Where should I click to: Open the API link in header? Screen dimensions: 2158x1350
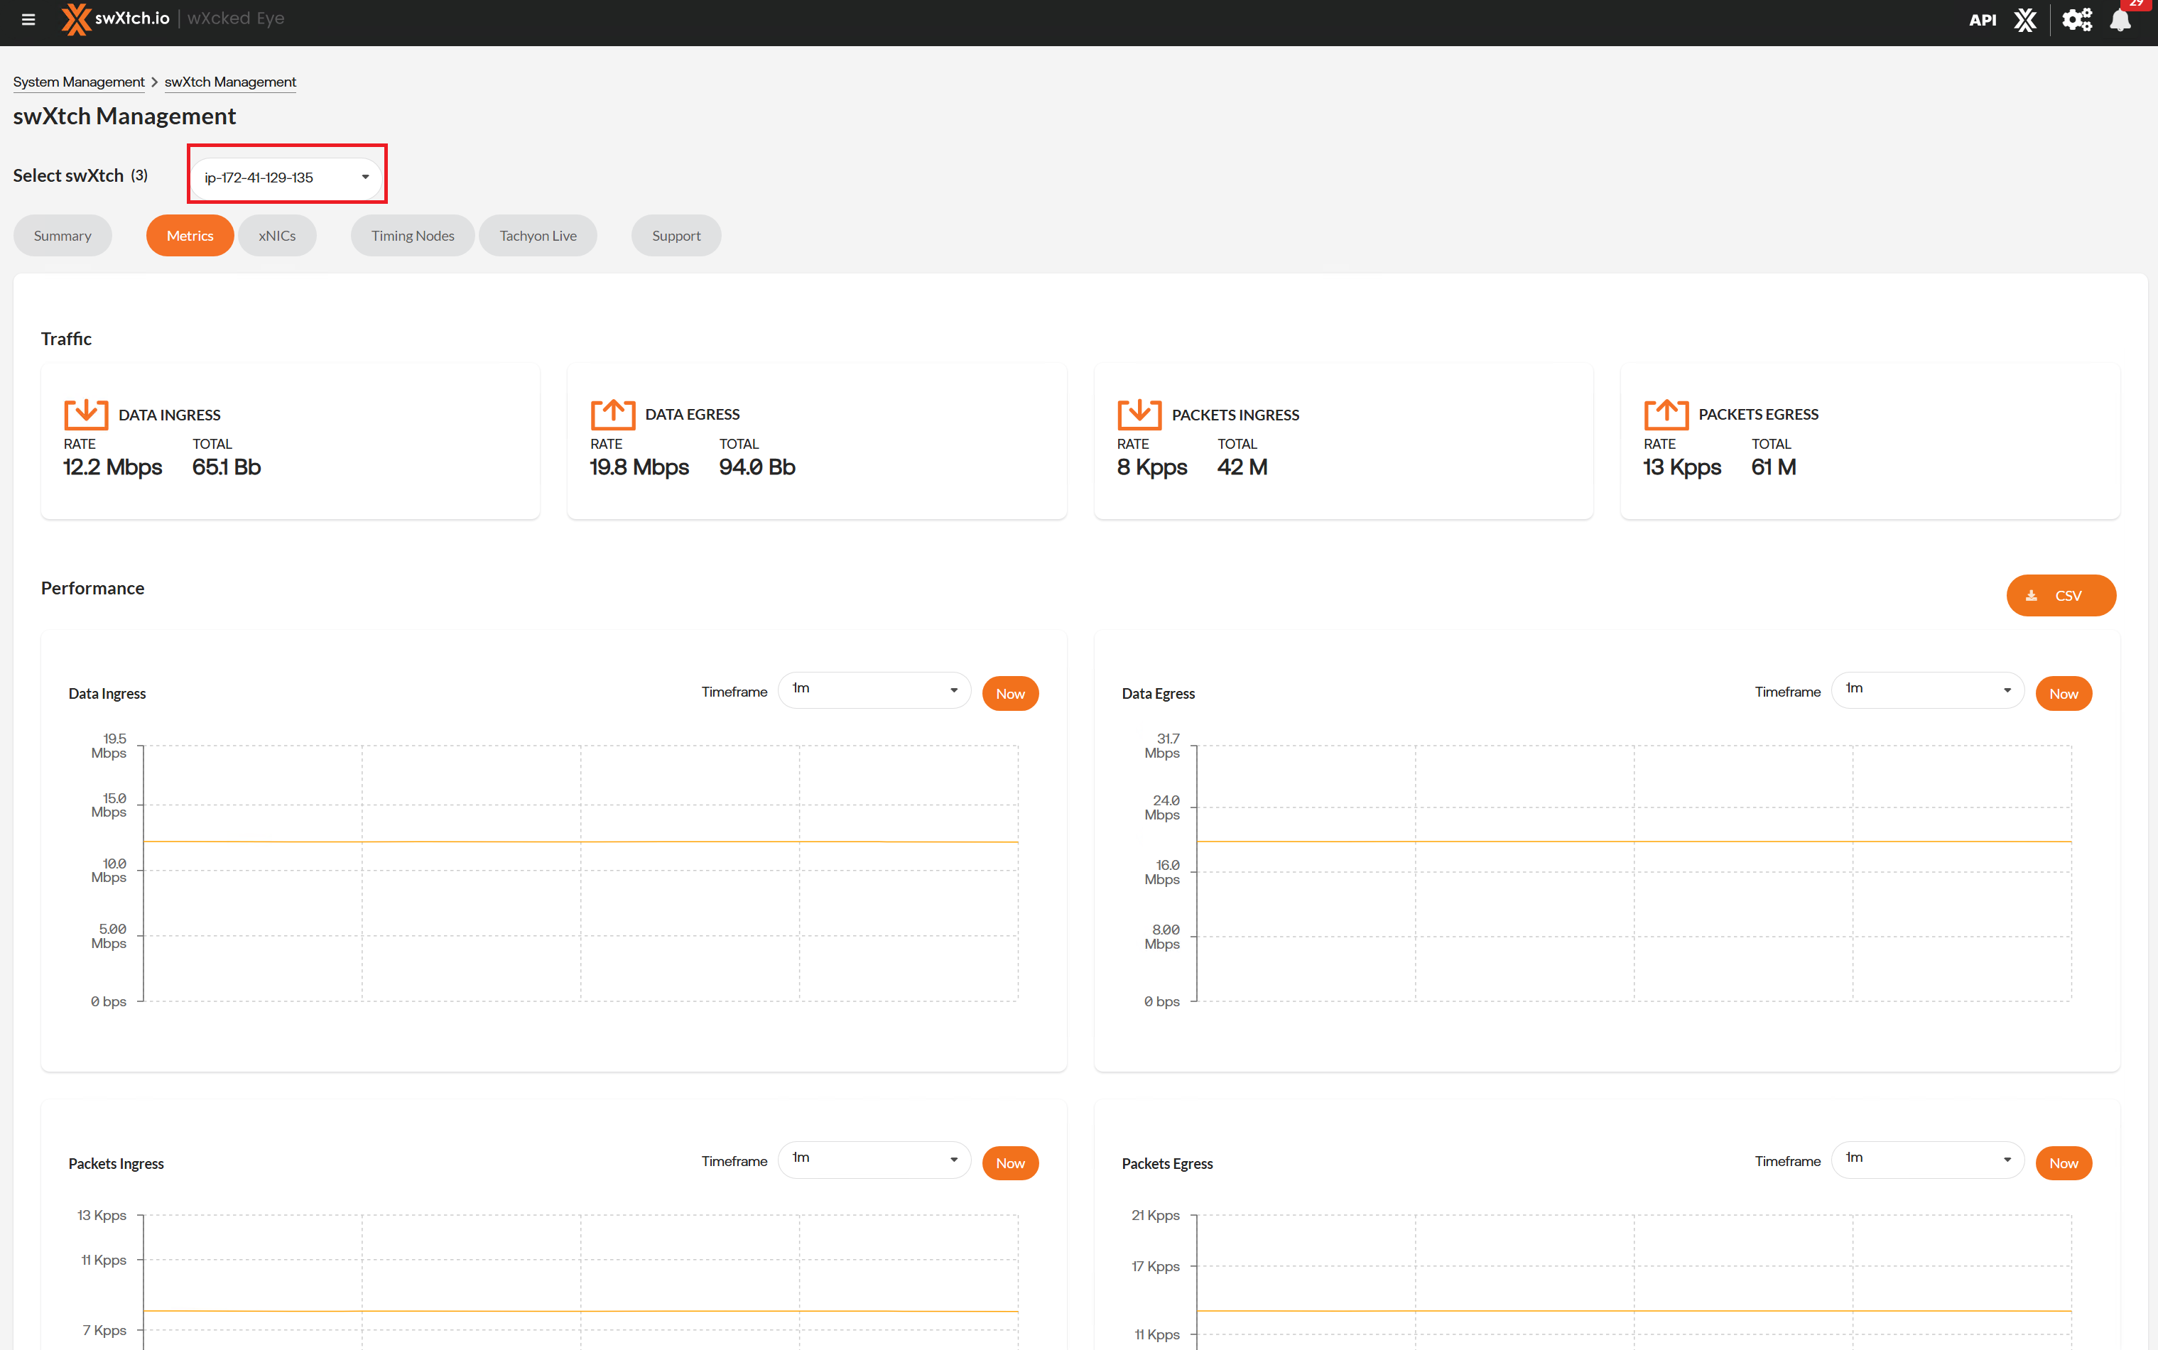[x=1981, y=20]
